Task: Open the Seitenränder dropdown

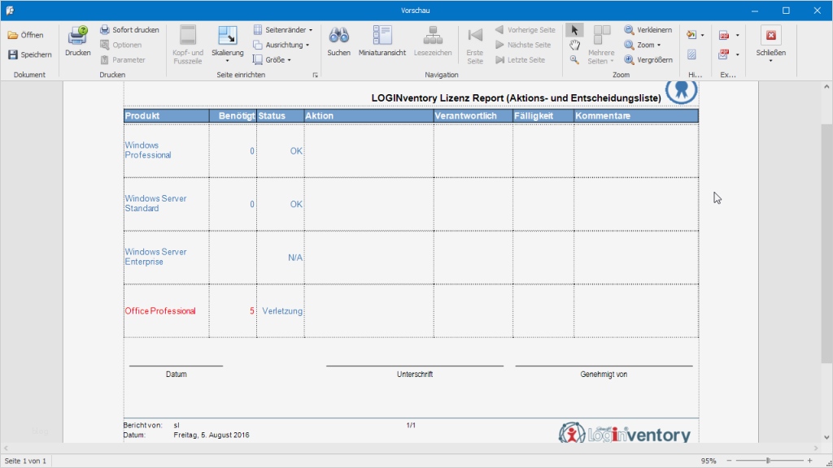Action: click(283, 30)
